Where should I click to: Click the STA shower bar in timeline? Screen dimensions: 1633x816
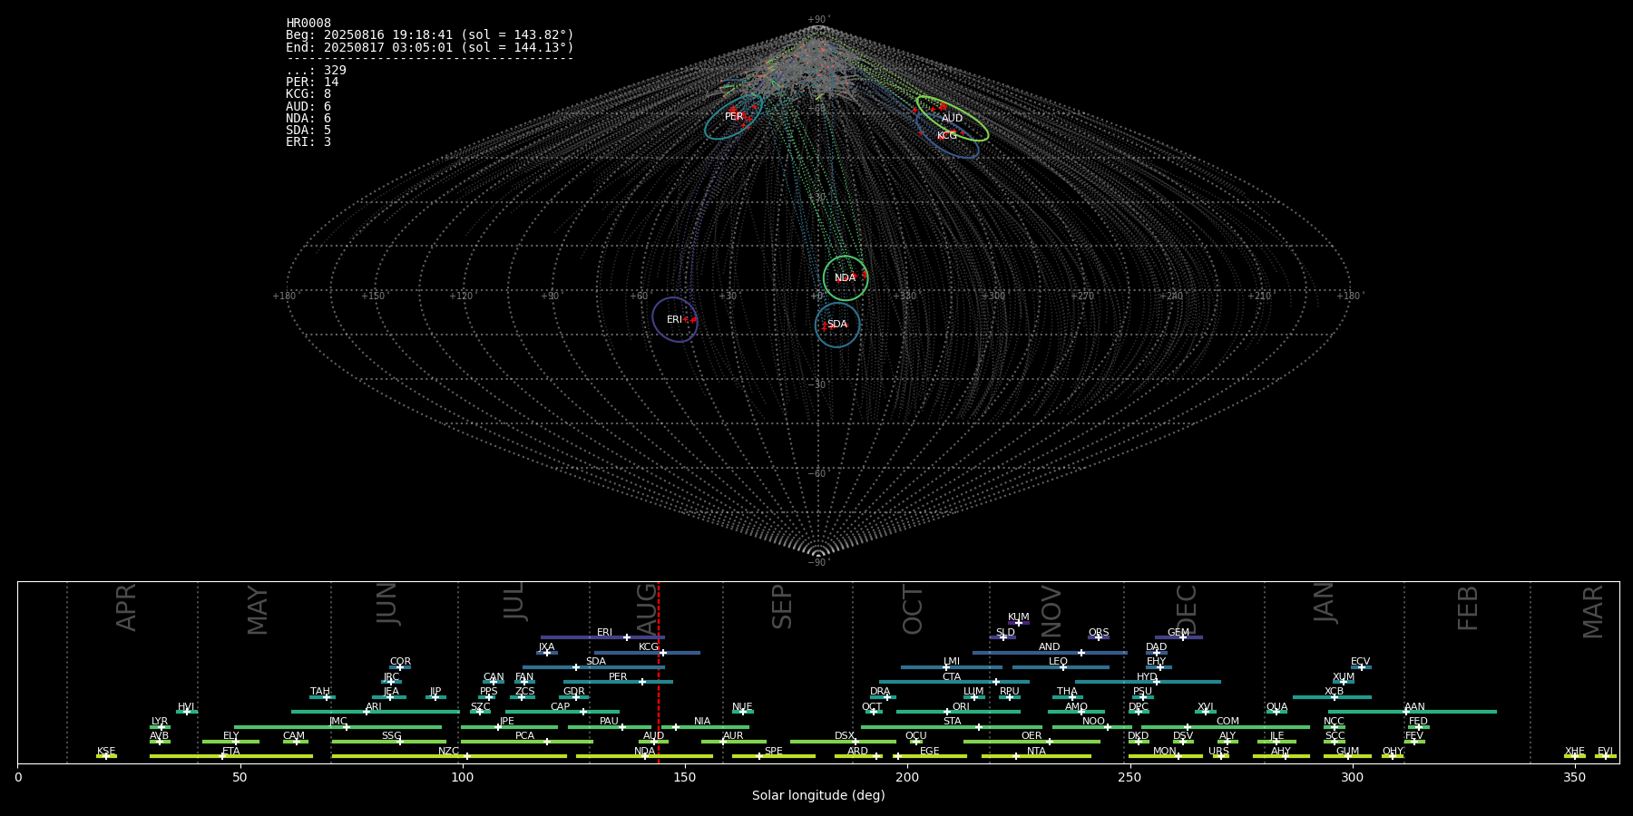point(952,727)
